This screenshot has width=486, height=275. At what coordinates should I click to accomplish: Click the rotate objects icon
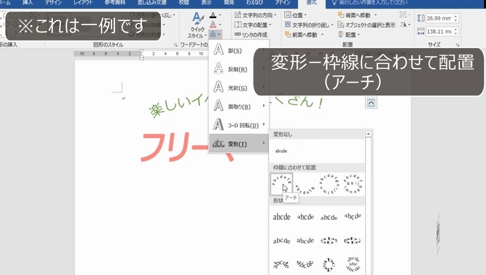403,24
